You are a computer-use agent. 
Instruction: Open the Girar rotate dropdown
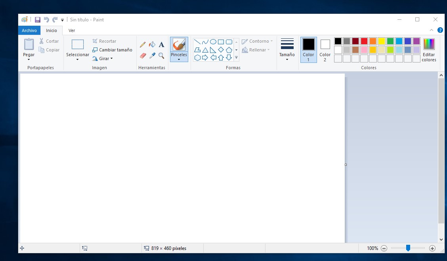(111, 59)
